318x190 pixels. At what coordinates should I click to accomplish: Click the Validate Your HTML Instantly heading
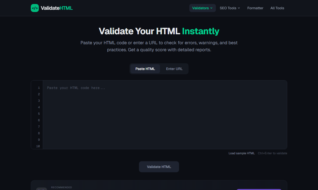click(159, 31)
